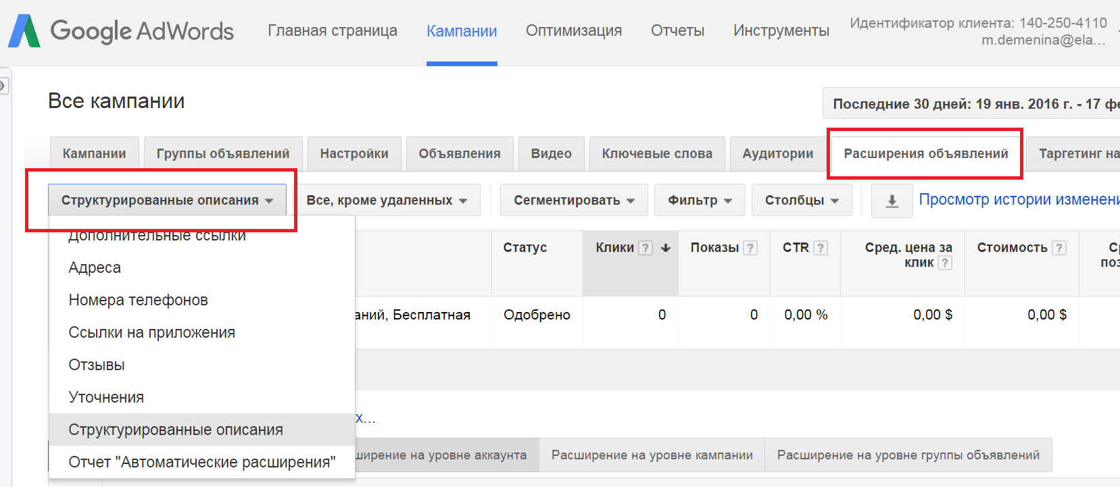This screenshot has height=487, width=1120.
Task: Open the Оптимизация top navigation item
Action: (573, 31)
